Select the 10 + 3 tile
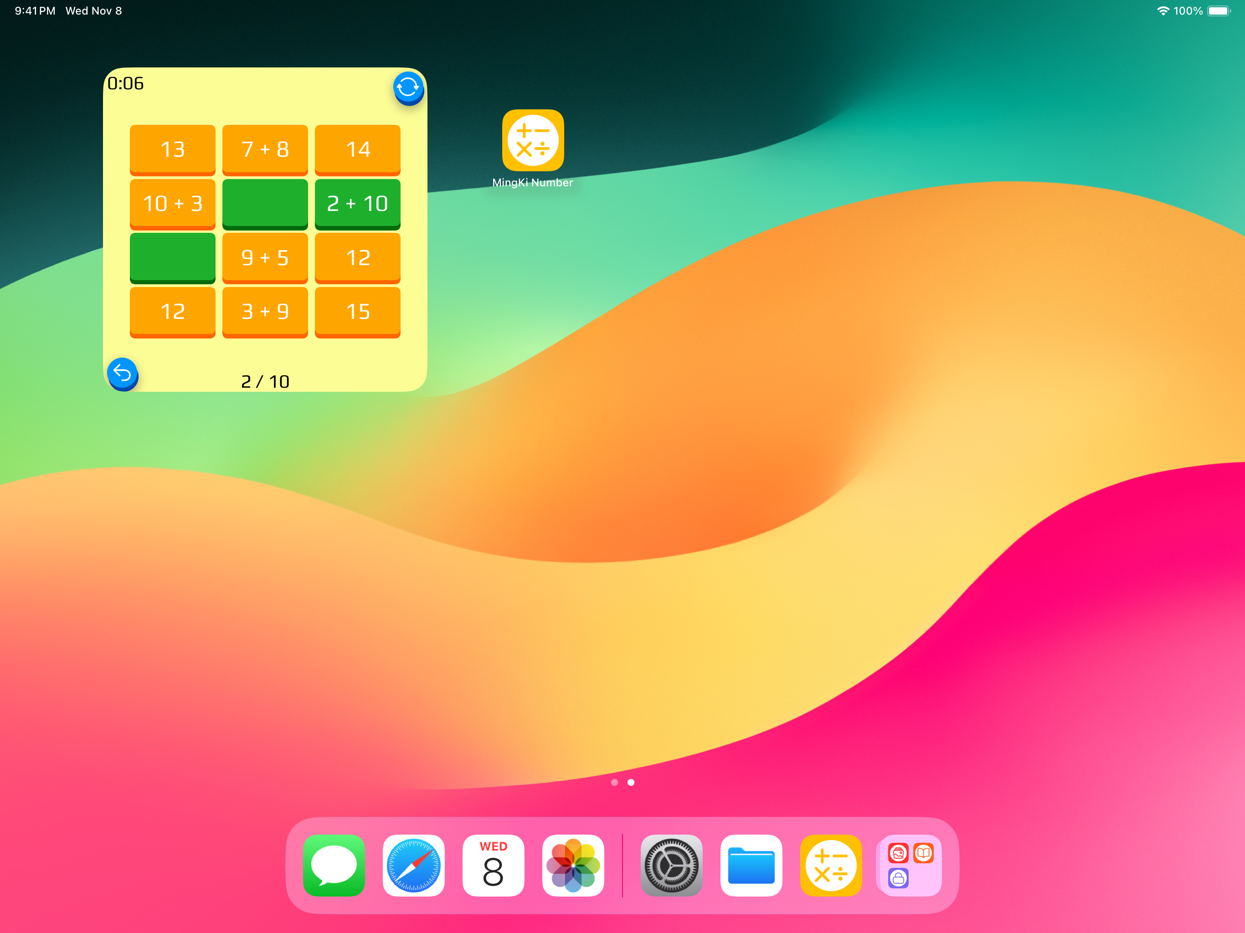 (173, 204)
